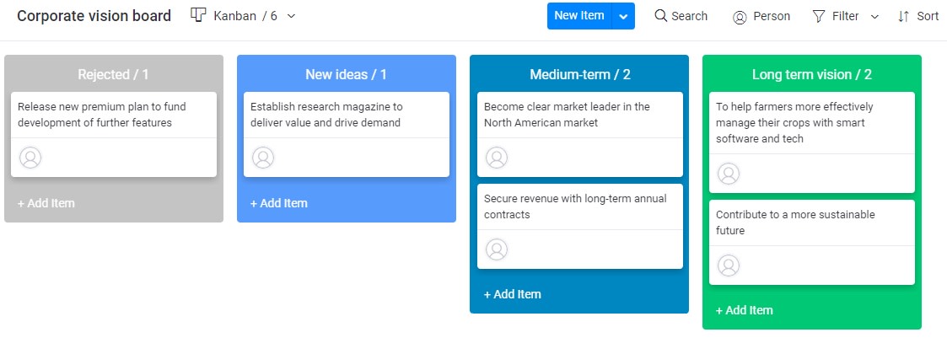Add item to the Medium-term column

click(x=512, y=294)
